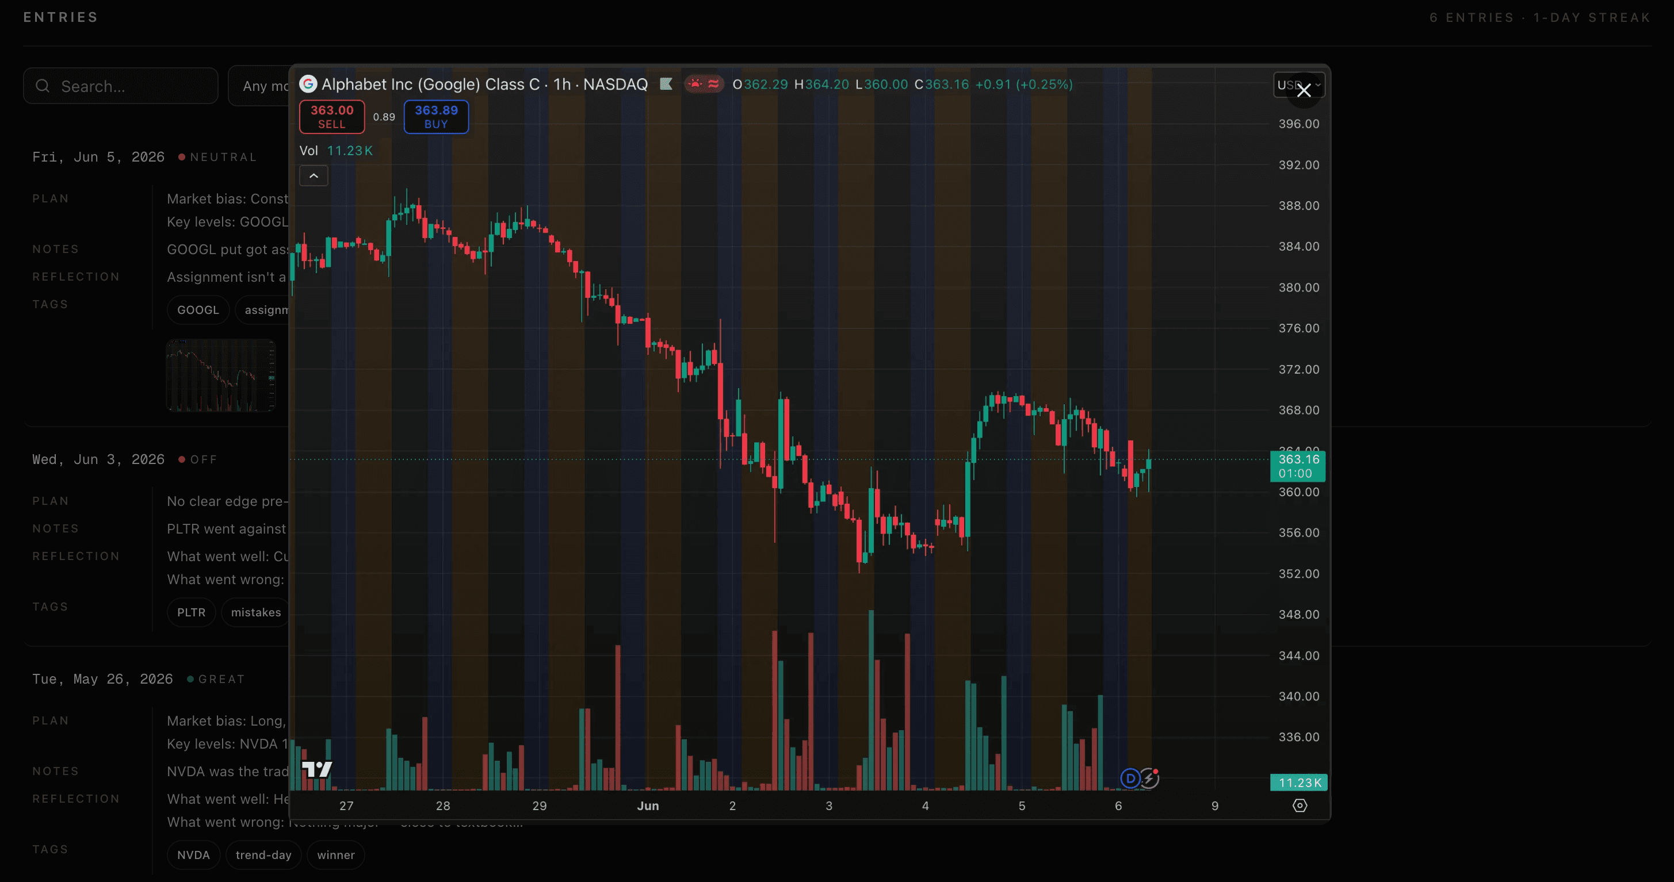The height and width of the screenshot is (882, 1674).
Task: Click the C363.16 close value in header
Action: (942, 85)
